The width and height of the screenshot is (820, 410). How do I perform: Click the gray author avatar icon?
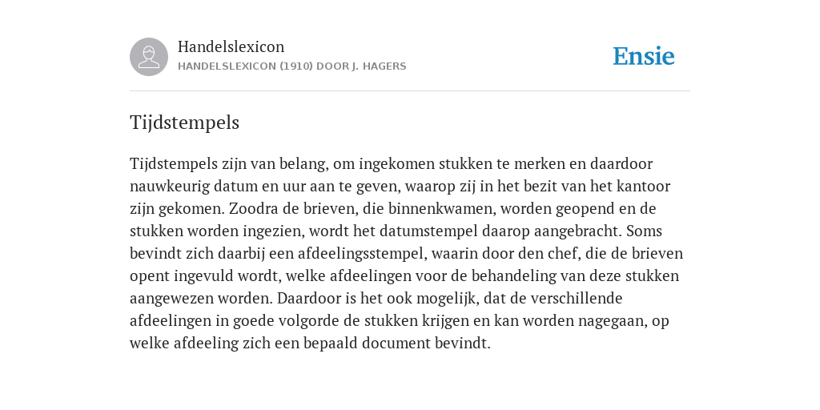149,57
